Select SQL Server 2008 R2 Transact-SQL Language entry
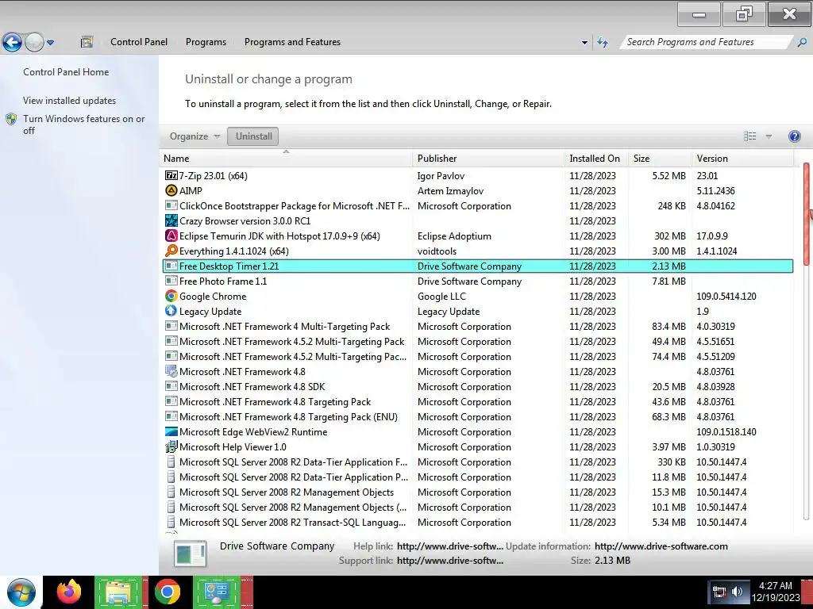813x609 pixels. point(477,522)
